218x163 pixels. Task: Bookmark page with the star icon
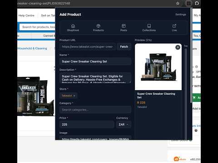point(178,3)
